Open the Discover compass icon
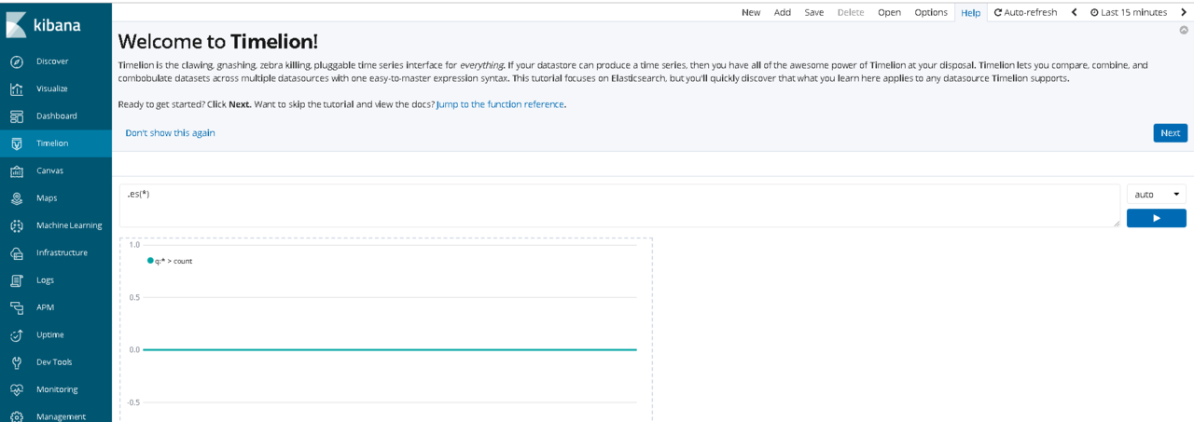 point(17,61)
